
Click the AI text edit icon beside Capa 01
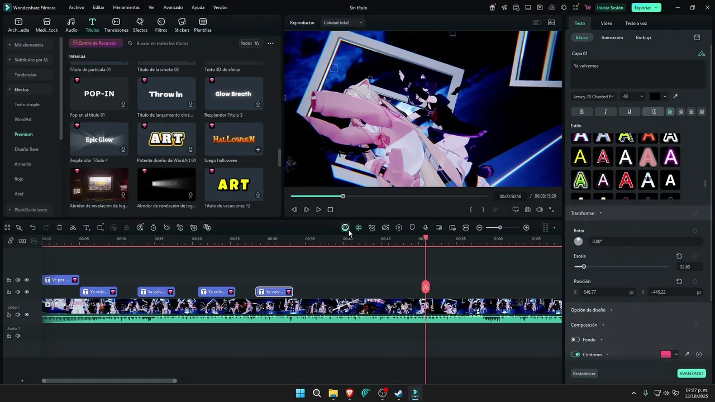(x=702, y=54)
